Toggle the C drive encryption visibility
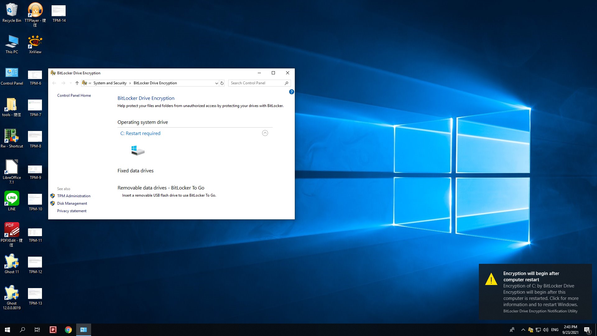Image resolution: width=597 pixels, height=336 pixels. [x=265, y=133]
